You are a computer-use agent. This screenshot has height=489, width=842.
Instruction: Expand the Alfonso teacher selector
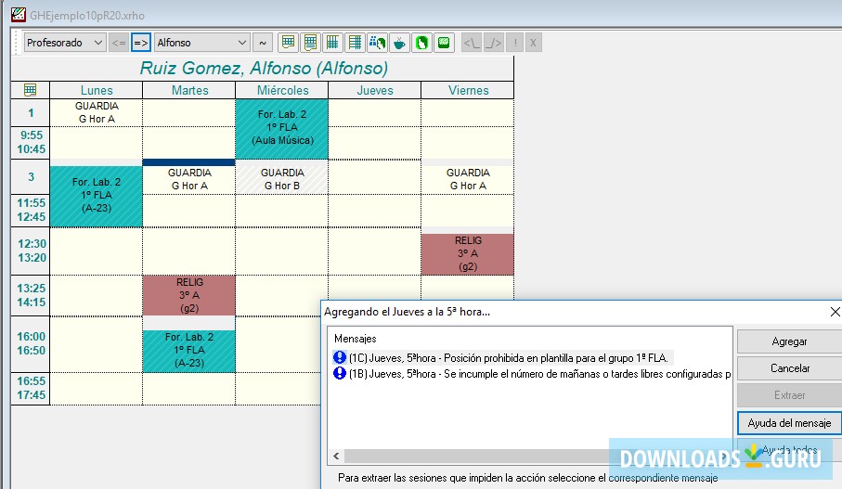[201, 43]
